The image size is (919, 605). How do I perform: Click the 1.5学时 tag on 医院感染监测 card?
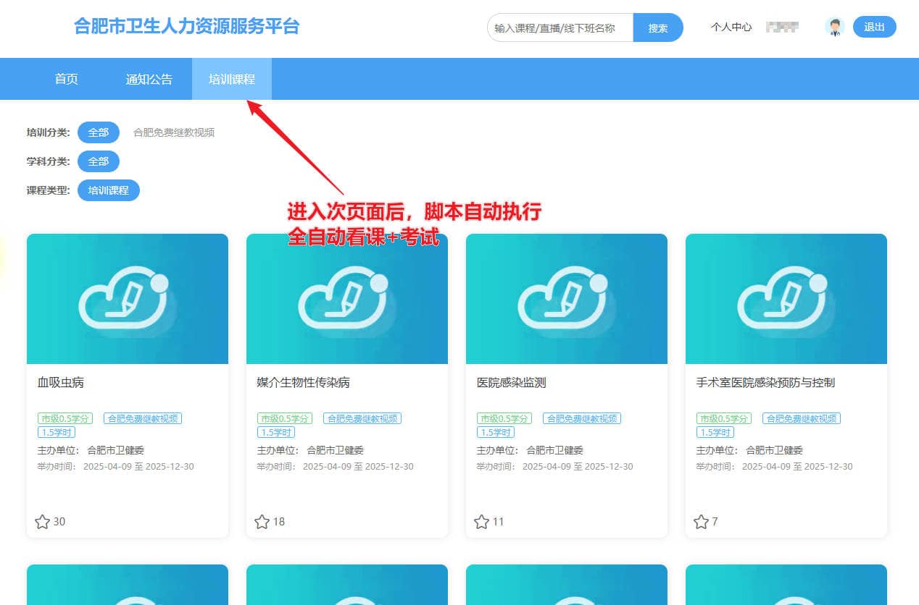496,432
